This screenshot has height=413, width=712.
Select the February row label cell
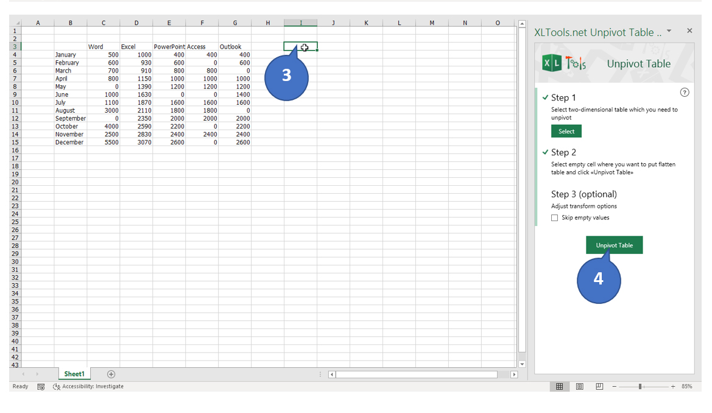point(71,63)
